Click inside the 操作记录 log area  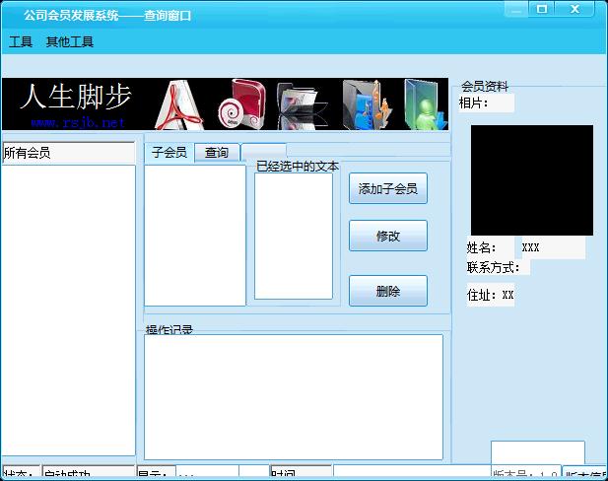point(294,397)
